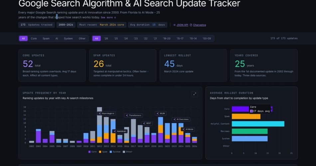Filter updates by the Spam category
This screenshot has height=166, width=316.
[46, 39]
